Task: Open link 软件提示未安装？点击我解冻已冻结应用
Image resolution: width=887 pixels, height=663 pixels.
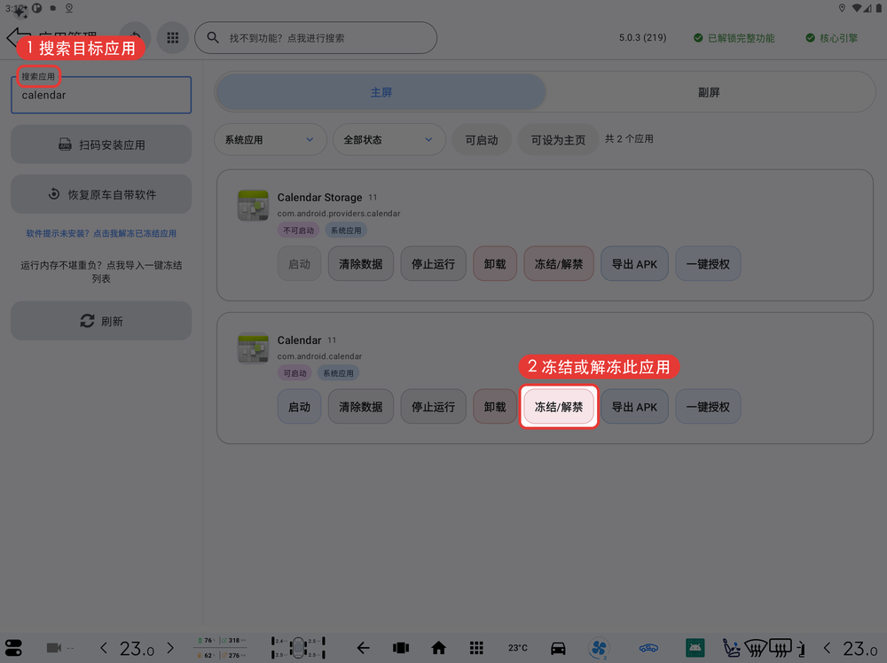Action: [x=101, y=233]
